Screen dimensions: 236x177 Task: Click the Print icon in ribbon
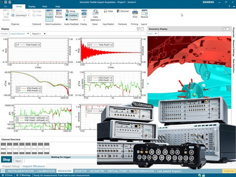[135, 14]
